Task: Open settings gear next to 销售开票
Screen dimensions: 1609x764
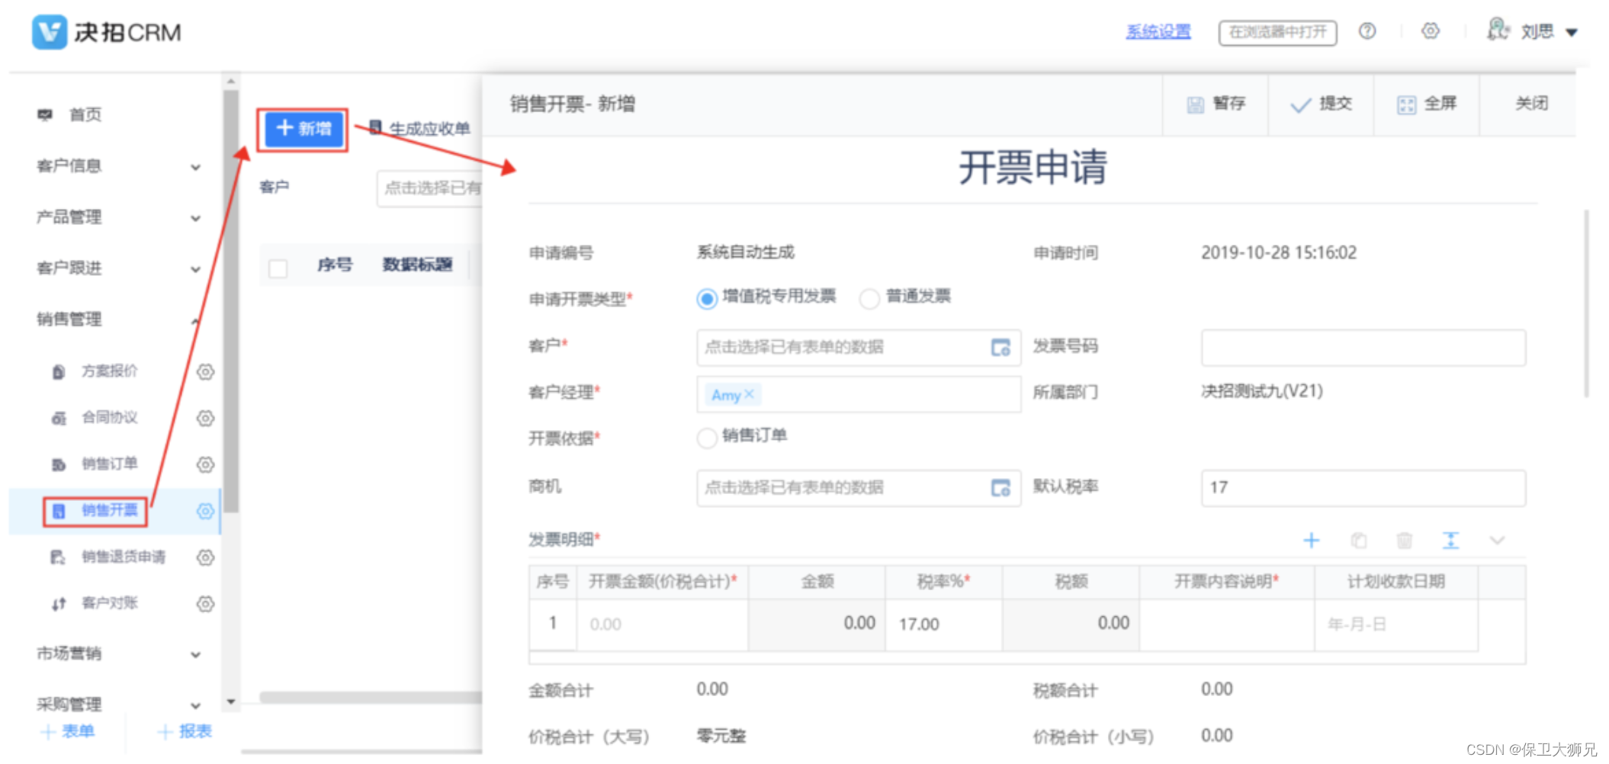Action: (x=205, y=512)
